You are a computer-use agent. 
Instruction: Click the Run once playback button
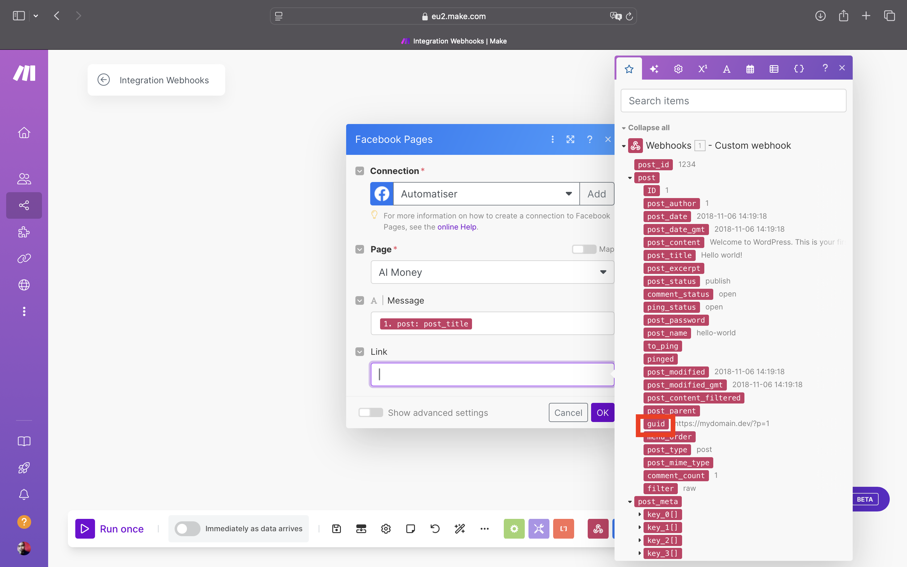coord(85,528)
